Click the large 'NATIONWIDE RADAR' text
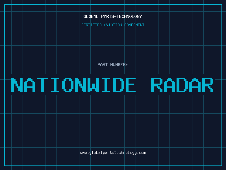The width and height of the screenshot is (226, 170). point(112,85)
